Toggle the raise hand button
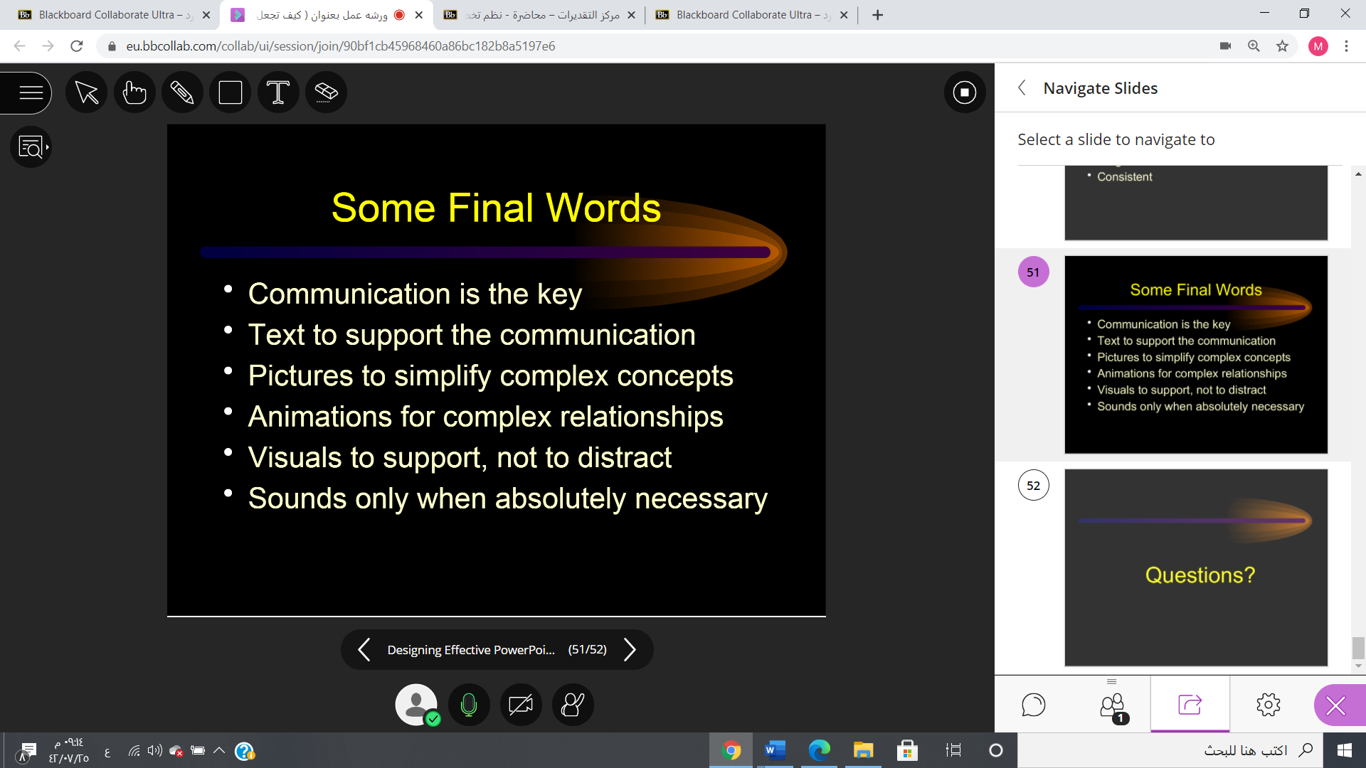Viewport: 1366px width, 768px height. point(573,705)
